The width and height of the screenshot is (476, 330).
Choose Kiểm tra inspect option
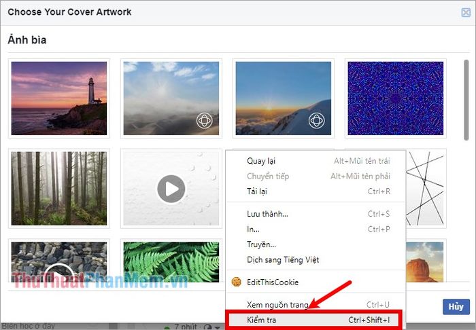click(x=316, y=320)
